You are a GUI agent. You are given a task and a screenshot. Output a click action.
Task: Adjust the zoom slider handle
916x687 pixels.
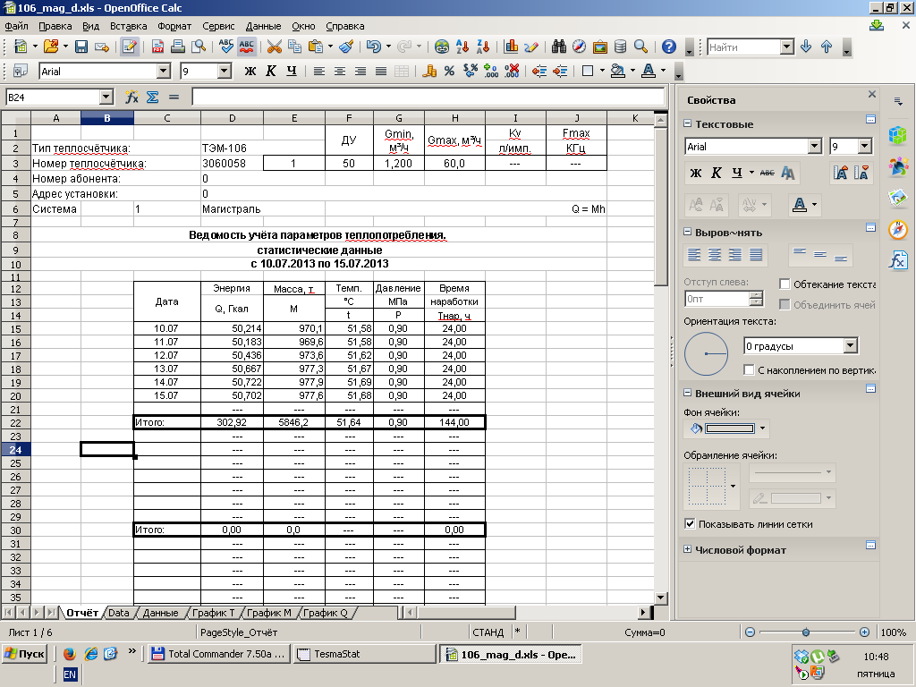tap(806, 632)
